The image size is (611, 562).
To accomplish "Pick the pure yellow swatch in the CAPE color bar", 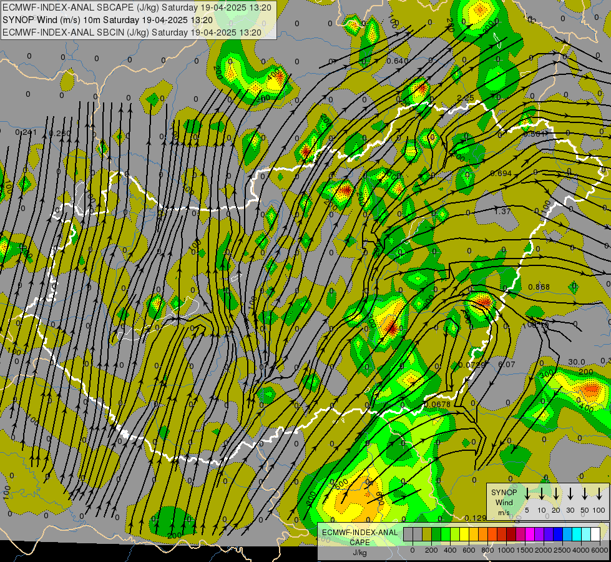I will [x=464, y=534].
